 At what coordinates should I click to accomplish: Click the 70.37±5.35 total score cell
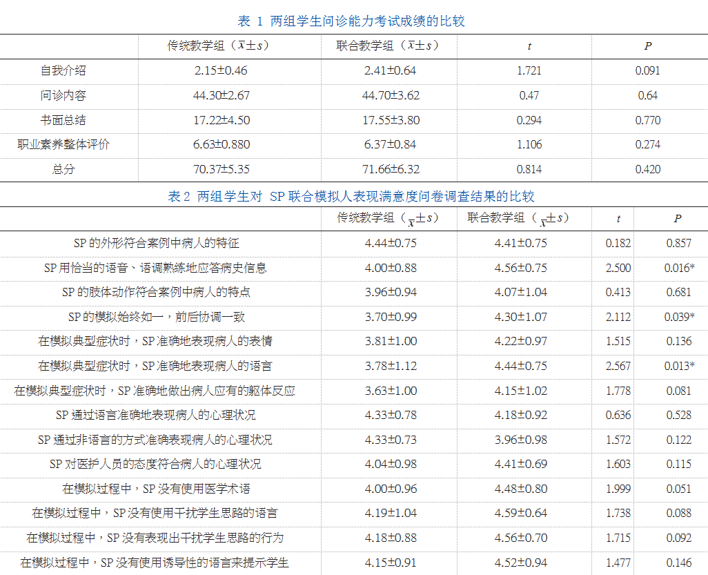(x=221, y=169)
